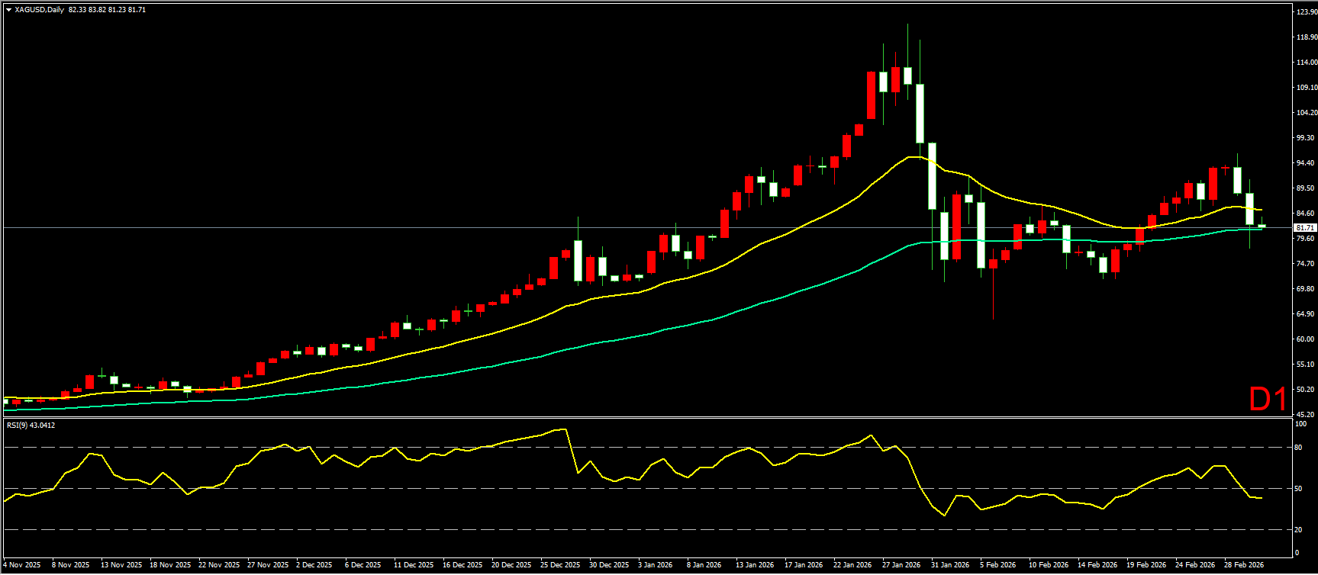Image resolution: width=1318 pixels, height=575 pixels.
Task: Select the latest candlestick at chart's right edge
Action: pyautogui.click(x=1262, y=226)
